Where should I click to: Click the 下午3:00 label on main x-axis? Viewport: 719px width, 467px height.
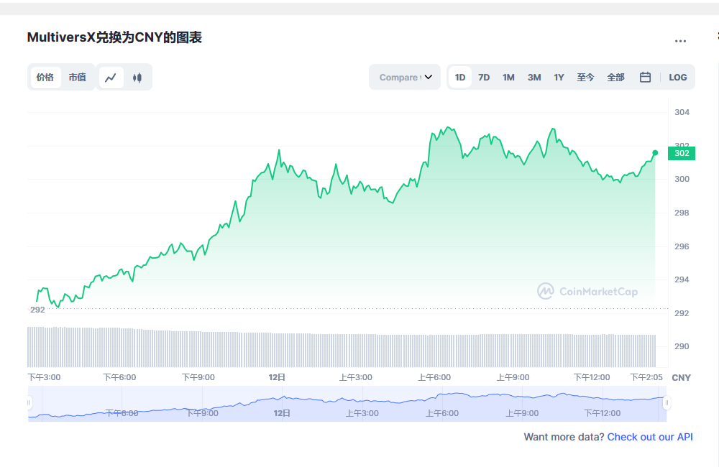pyautogui.click(x=44, y=377)
